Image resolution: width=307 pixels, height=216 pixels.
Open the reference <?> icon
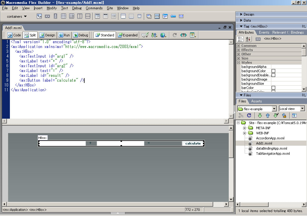[183, 35]
